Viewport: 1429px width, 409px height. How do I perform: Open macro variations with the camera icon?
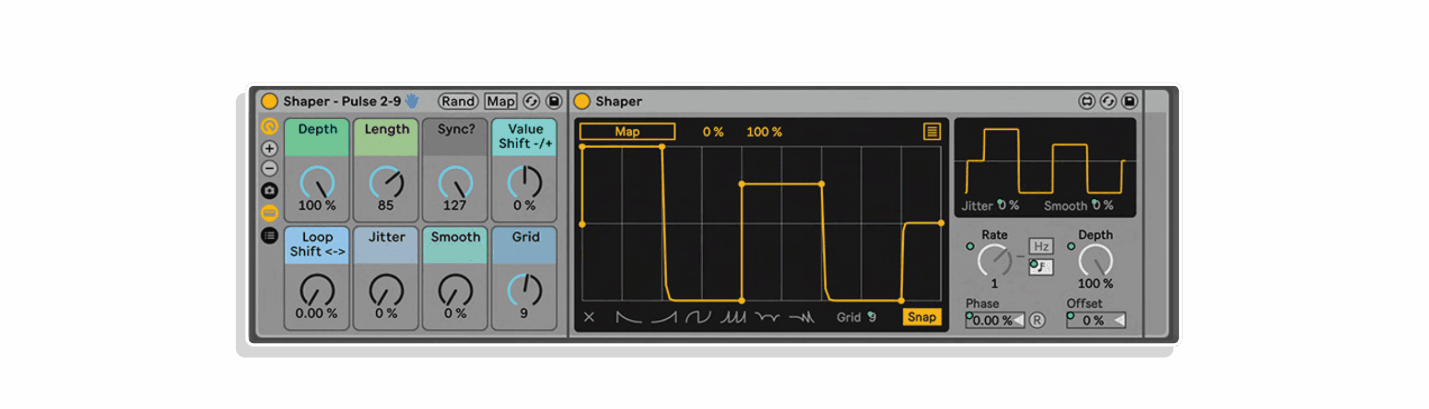pyautogui.click(x=269, y=191)
